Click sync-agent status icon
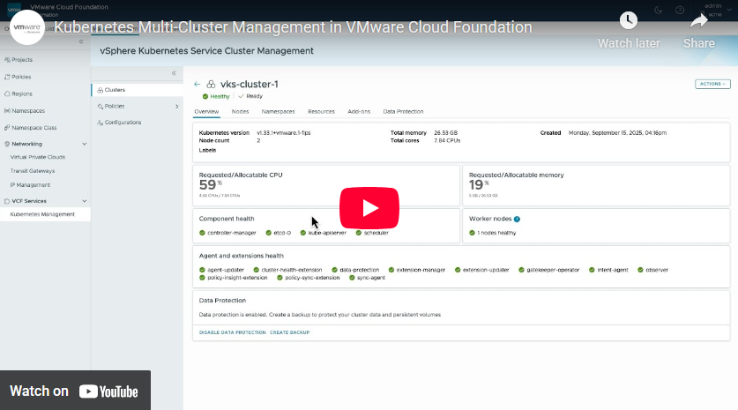The height and width of the screenshot is (410, 738). click(x=352, y=278)
